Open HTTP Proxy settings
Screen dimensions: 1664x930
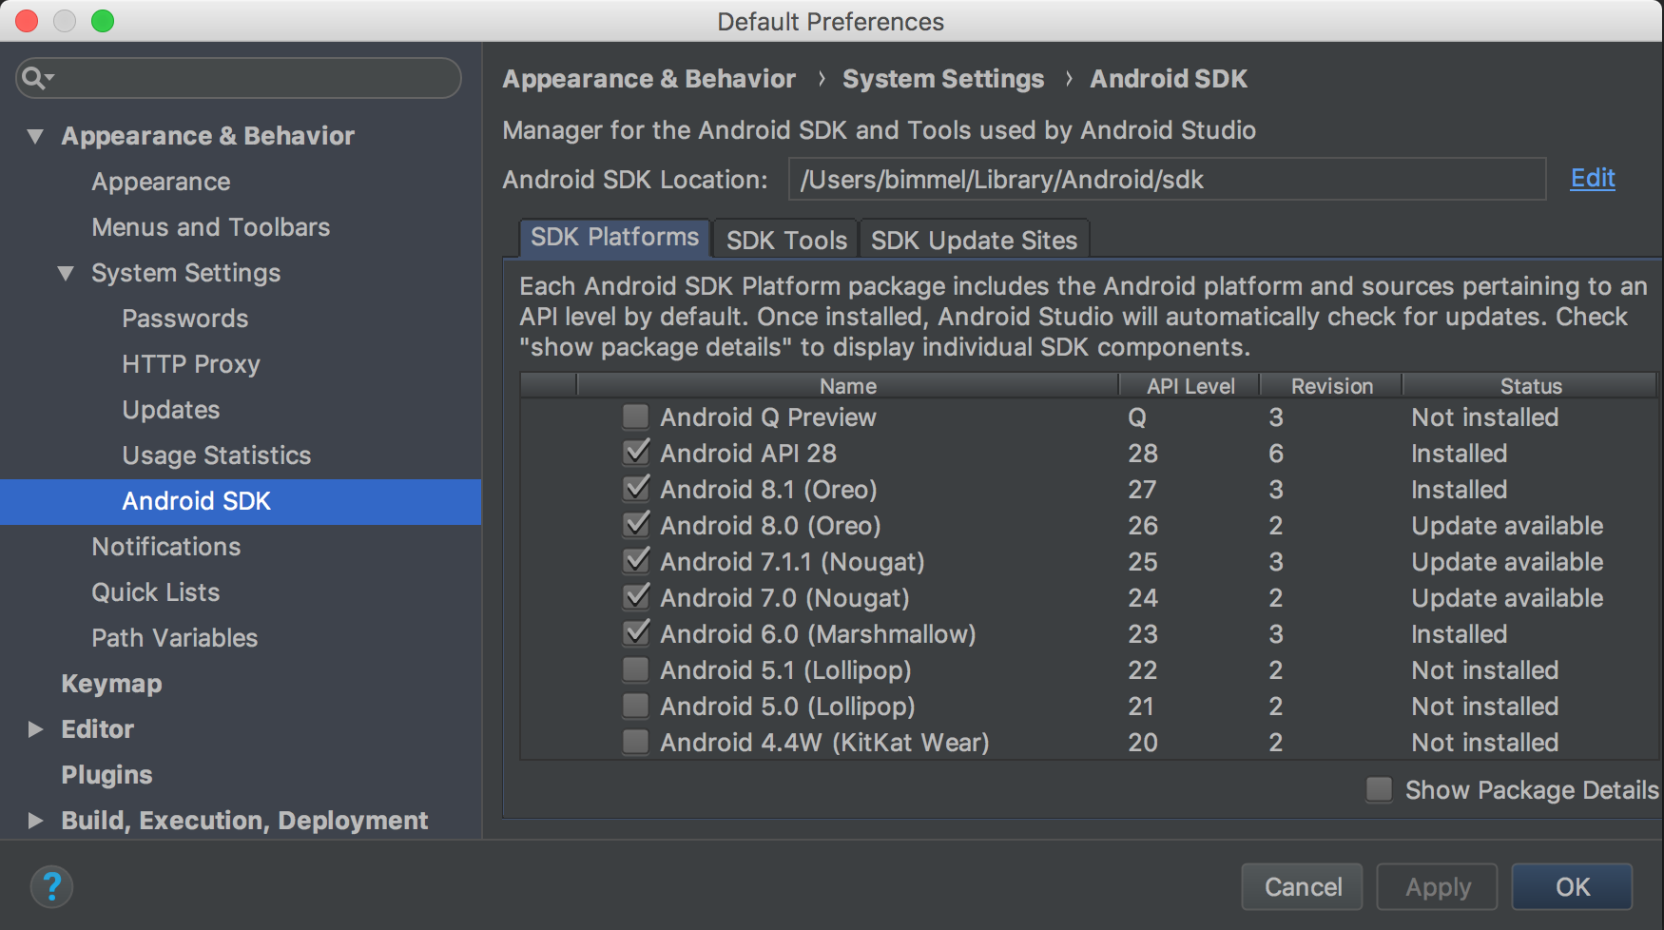191,364
